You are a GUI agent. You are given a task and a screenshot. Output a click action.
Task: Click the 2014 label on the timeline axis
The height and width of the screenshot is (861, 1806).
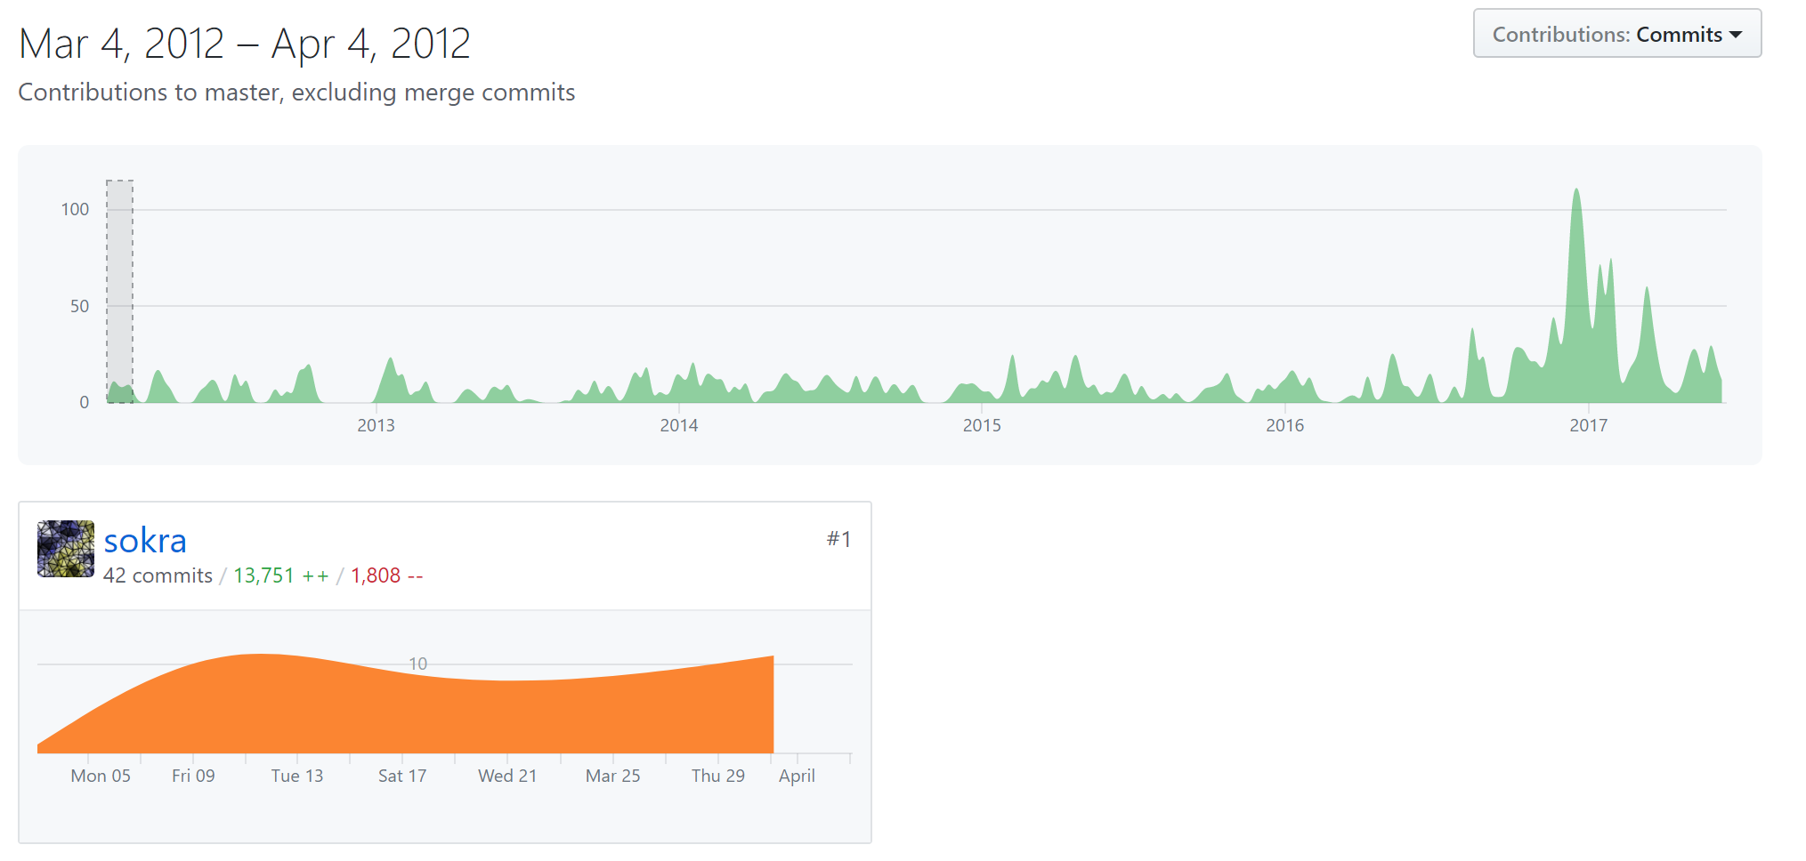click(678, 425)
